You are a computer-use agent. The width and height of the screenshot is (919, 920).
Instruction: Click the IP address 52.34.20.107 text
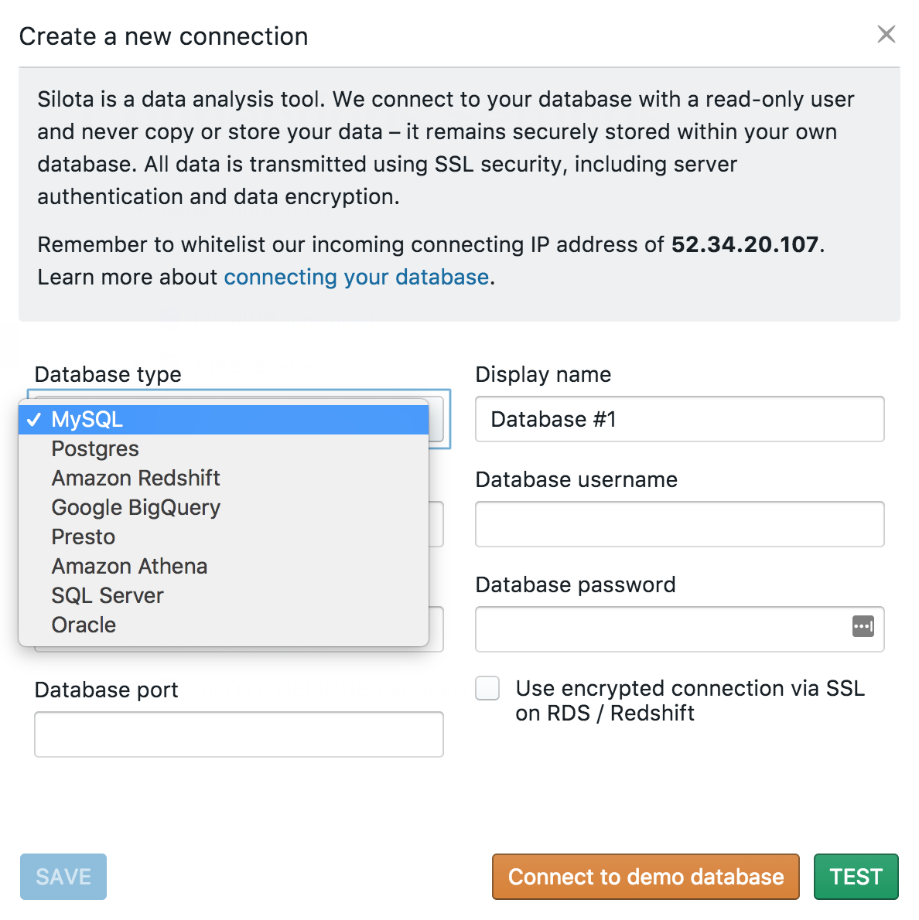pyautogui.click(x=745, y=244)
